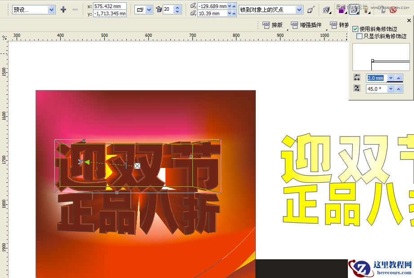Open the extrude bevel settings icon
The width and height of the screenshot is (414, 278).
[x=355, y=9]
